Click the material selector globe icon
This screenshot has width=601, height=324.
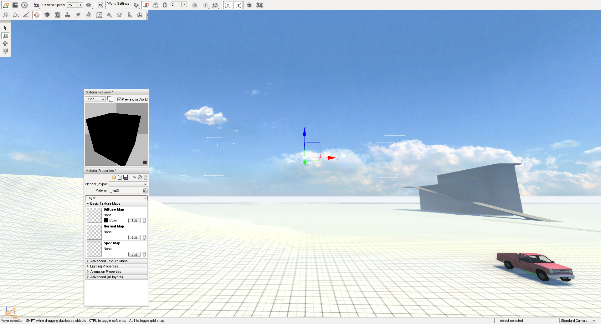[x=146, y=191]
